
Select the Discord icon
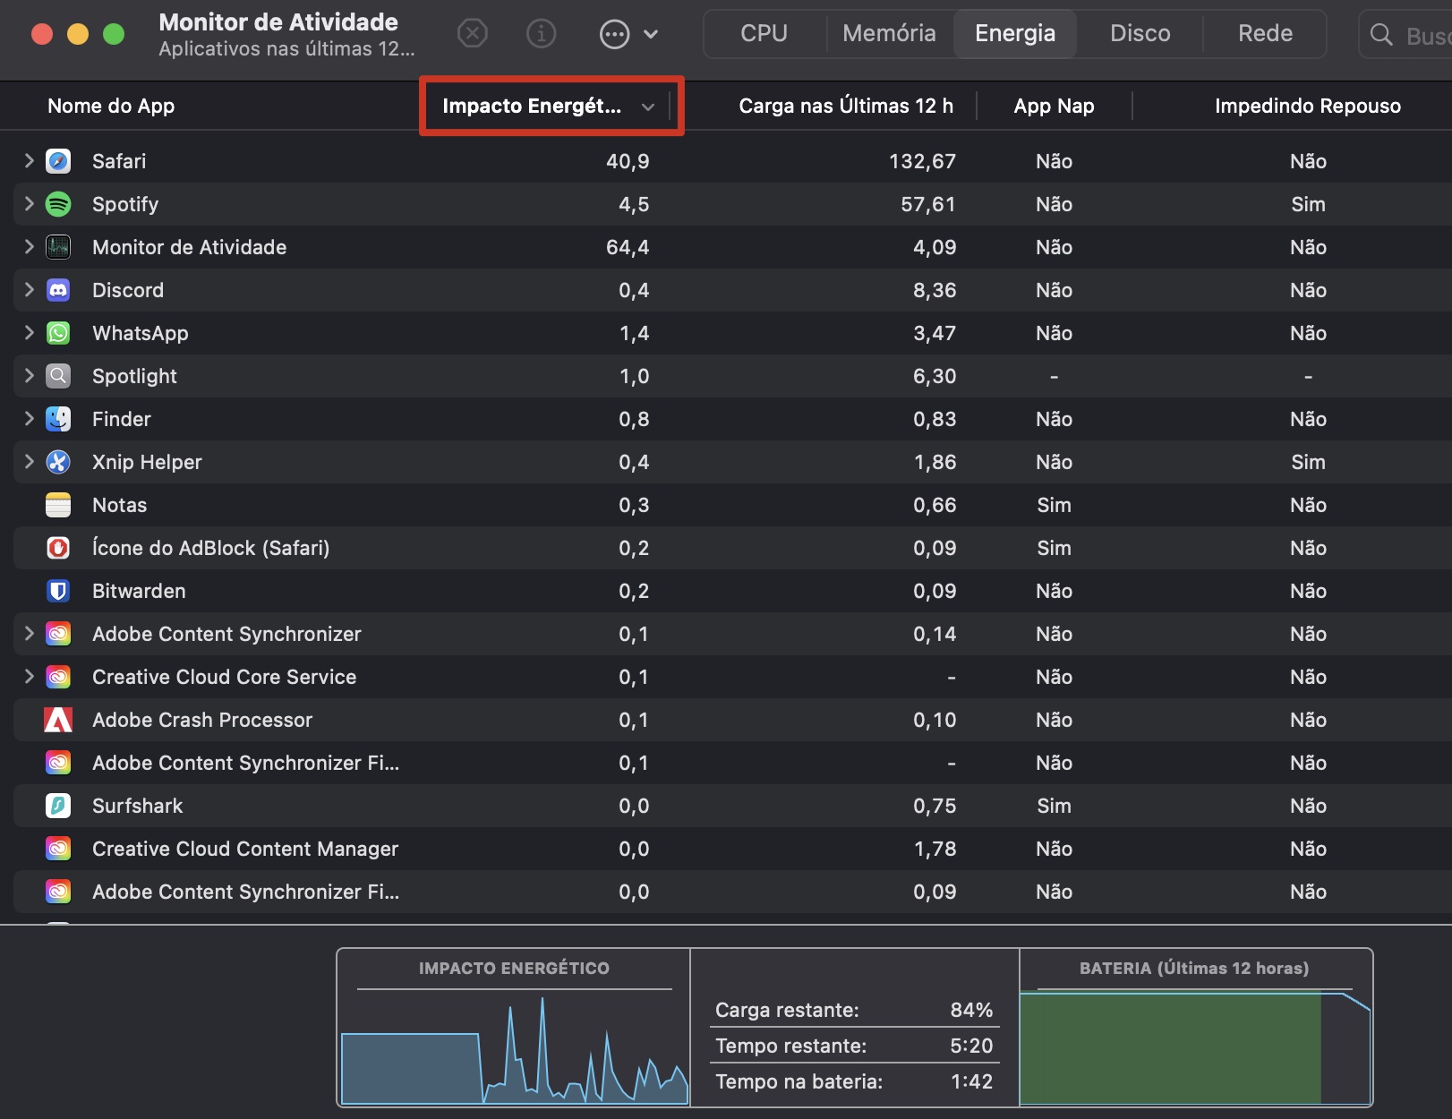[x=58, y=290]
